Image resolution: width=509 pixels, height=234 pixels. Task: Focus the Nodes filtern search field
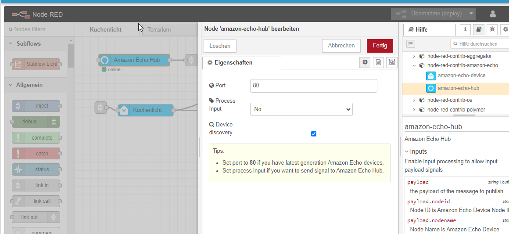click(x=39, y=29)
